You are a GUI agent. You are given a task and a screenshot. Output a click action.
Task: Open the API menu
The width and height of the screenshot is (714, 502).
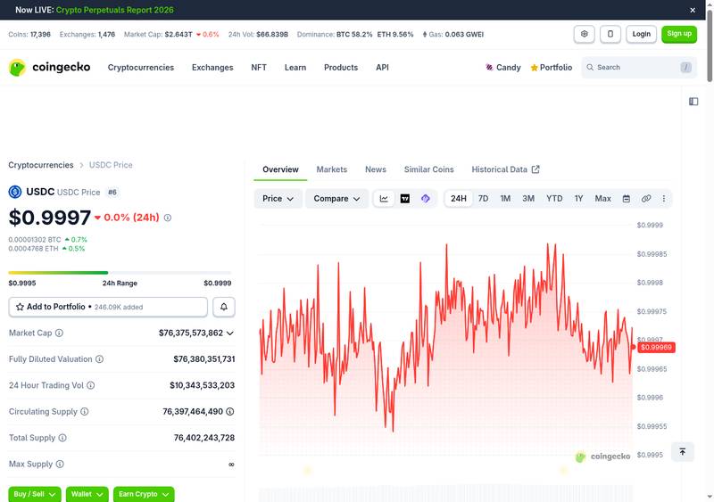point(382,68)
